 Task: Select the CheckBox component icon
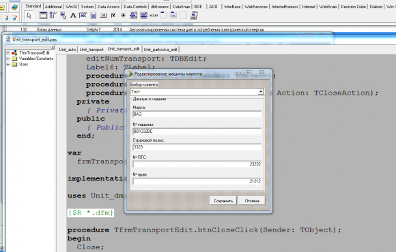pyautogui.click(x=113, y=16)
